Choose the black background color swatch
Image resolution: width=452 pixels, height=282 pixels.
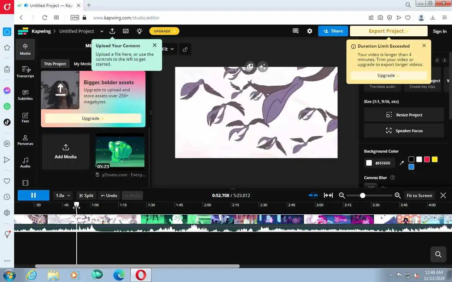[411, 159]
